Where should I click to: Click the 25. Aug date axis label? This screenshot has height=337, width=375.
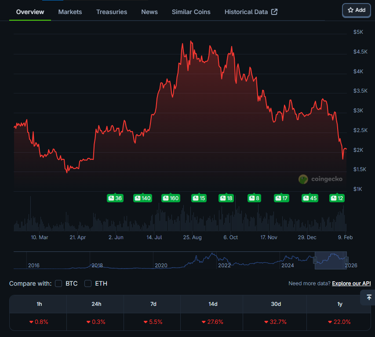[x=192, y=237]
